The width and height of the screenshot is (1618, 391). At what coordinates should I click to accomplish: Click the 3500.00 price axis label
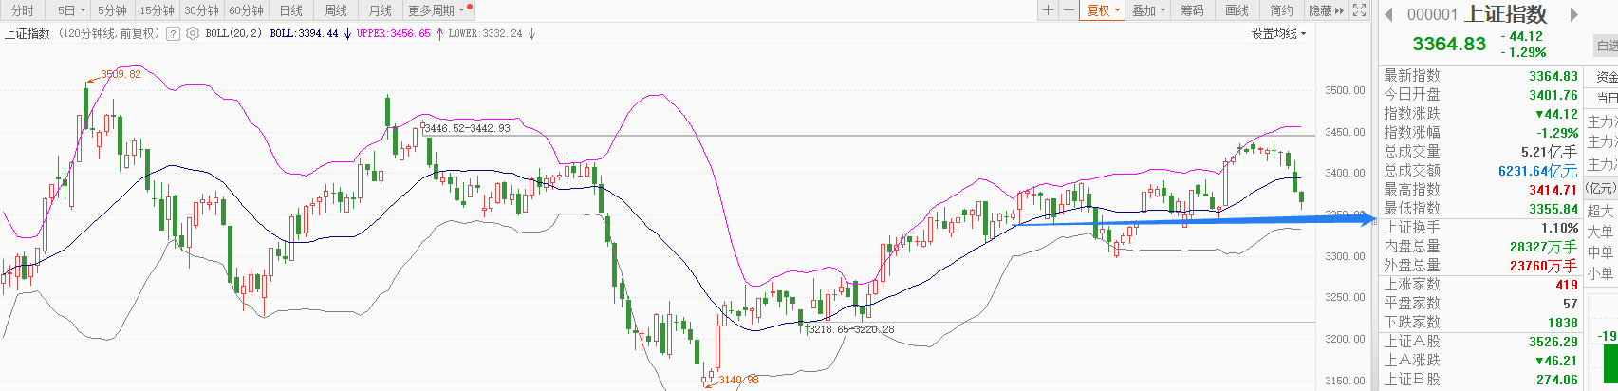(x=1345, y=91)
